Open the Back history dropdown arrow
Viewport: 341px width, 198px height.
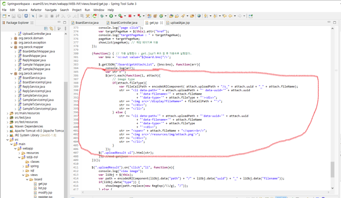(x=235, y=16)
